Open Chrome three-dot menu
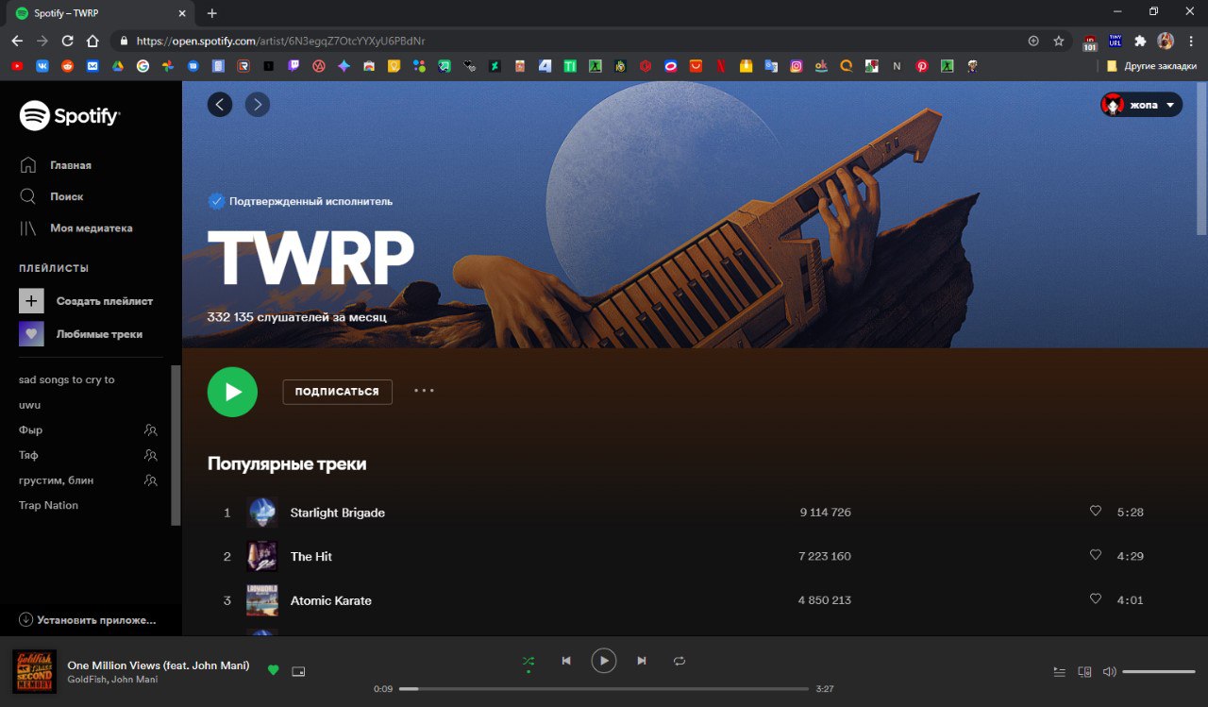 pos(1192,41)
